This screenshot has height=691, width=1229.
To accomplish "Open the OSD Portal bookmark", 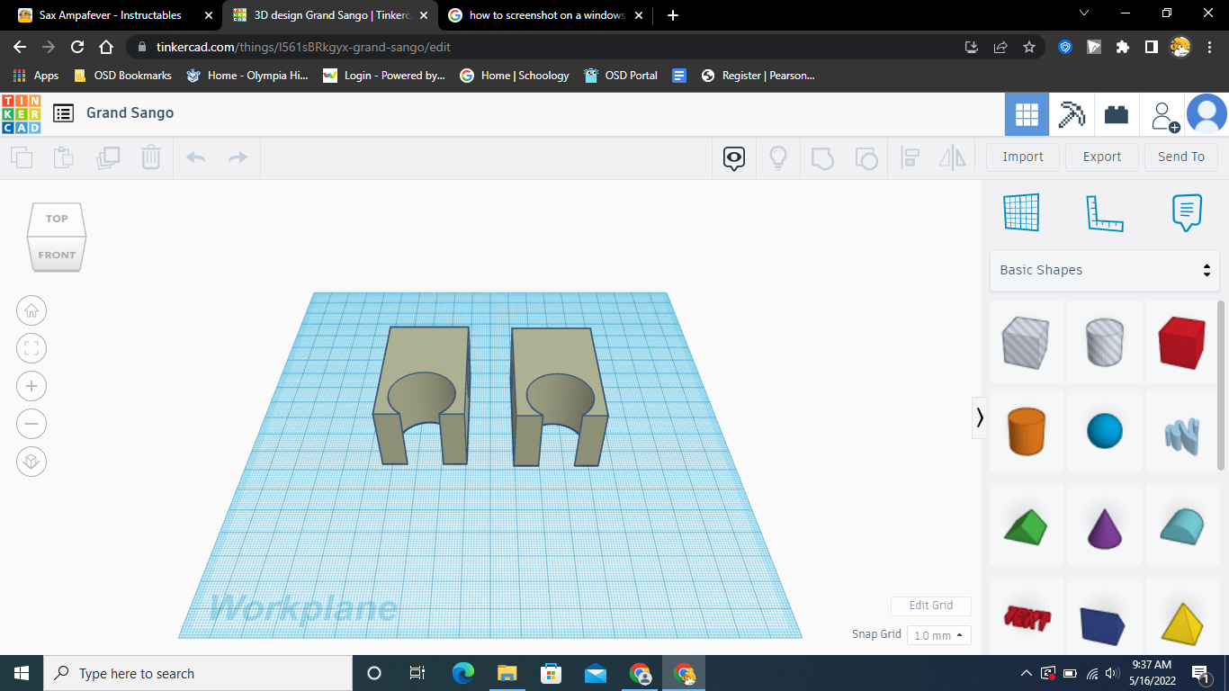I will point(621,76).
